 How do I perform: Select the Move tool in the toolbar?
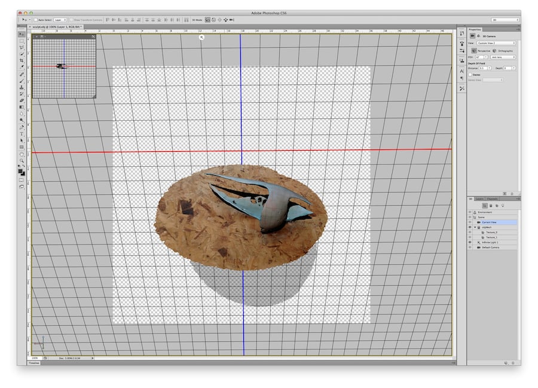(x=22, y=34)
